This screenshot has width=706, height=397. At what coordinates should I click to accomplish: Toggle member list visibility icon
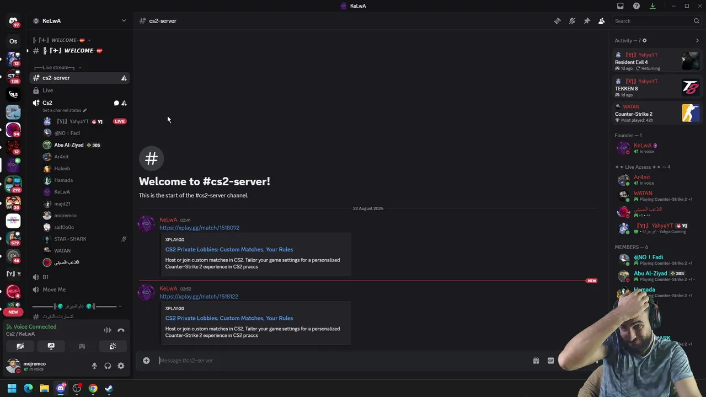[x=601, y=21]
